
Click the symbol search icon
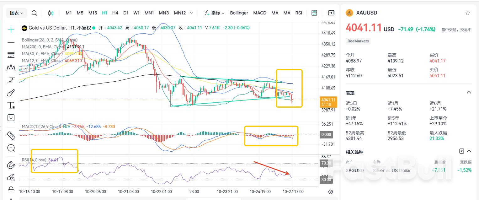[34, 13]
